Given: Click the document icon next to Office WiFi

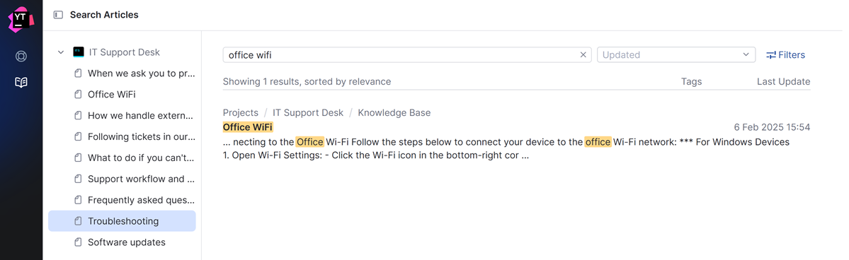Looking at the screenshot, I should [x=78, y=95].
